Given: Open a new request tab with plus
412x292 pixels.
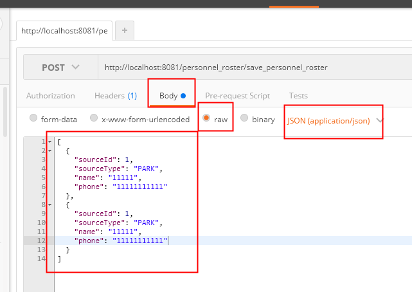Looking at the screenshot, I should pyautogui.click(x=125, y=30).
